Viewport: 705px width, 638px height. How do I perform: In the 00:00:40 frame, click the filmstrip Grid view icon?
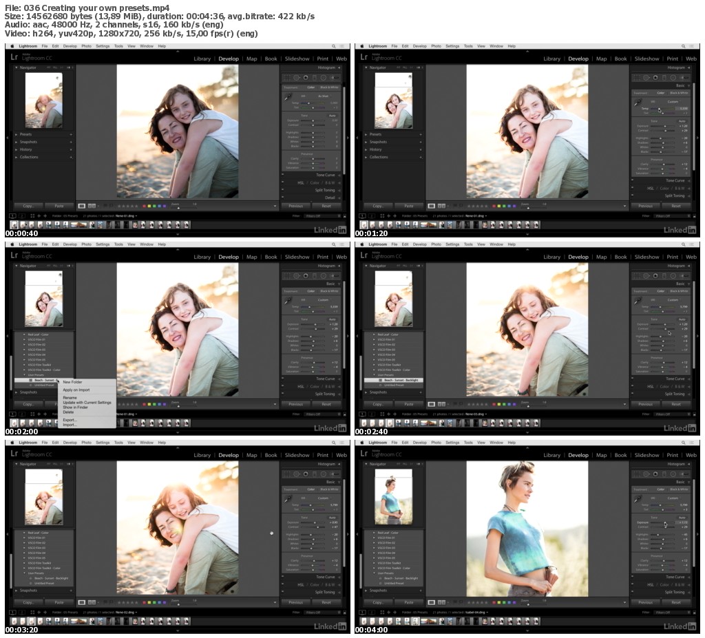point(32,216)
